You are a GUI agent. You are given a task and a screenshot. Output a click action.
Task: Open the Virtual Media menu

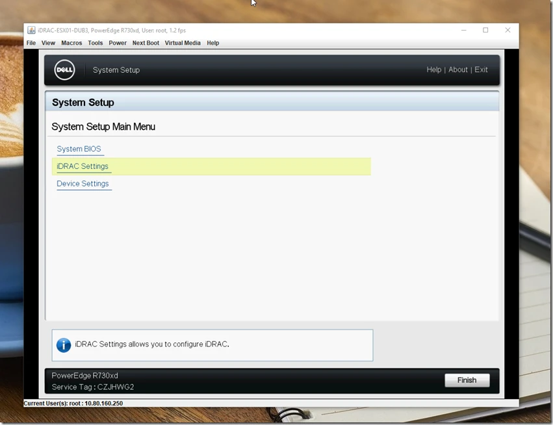click(x=183, y=43)
